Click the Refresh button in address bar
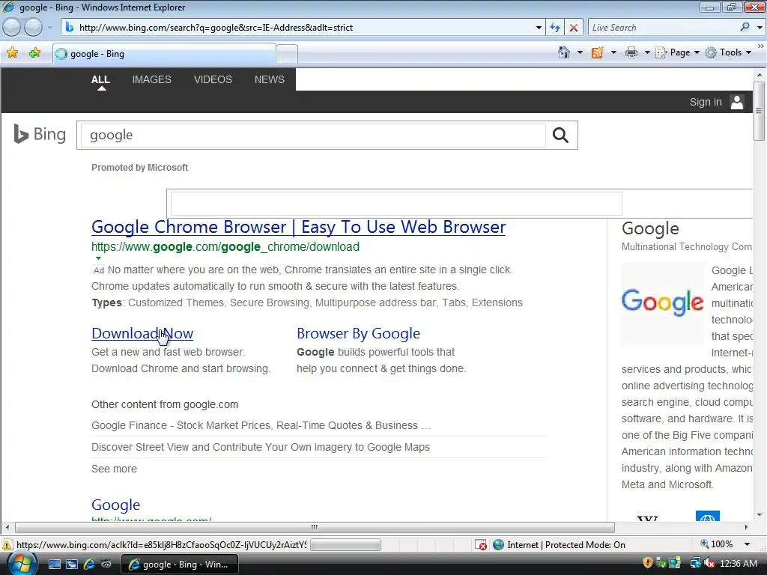767x575 pixels. pyautogui.click(x=555, y=28)
